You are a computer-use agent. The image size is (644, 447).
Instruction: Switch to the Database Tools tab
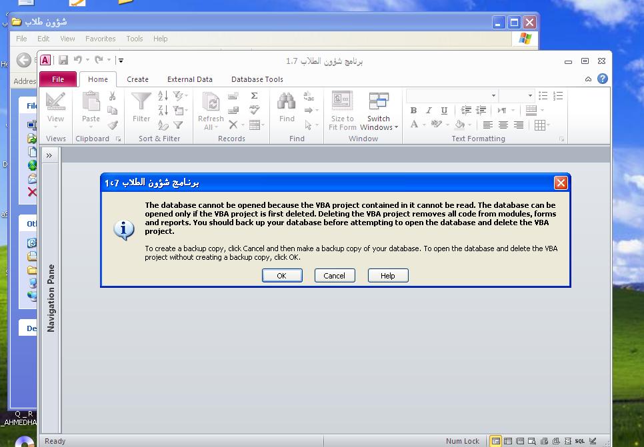[257, 79]
